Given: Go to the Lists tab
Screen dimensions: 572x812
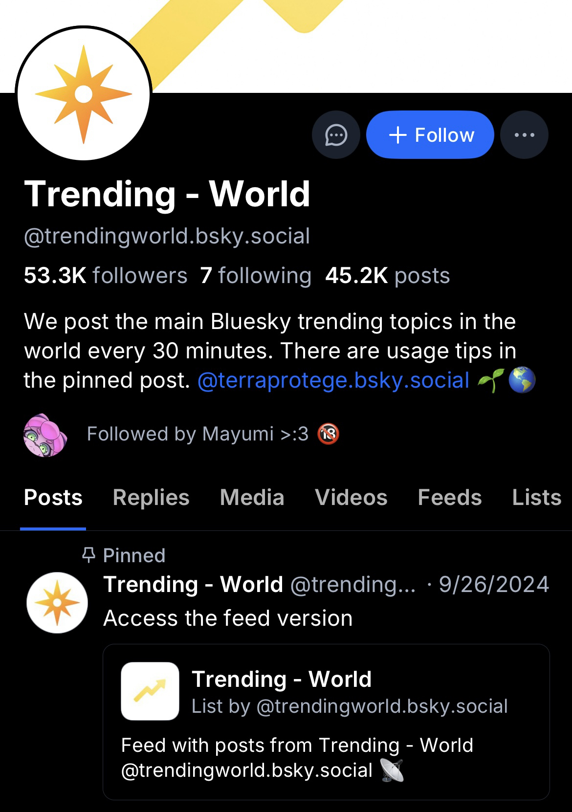Looking at the screenshot, I should (x=536, y=498).
